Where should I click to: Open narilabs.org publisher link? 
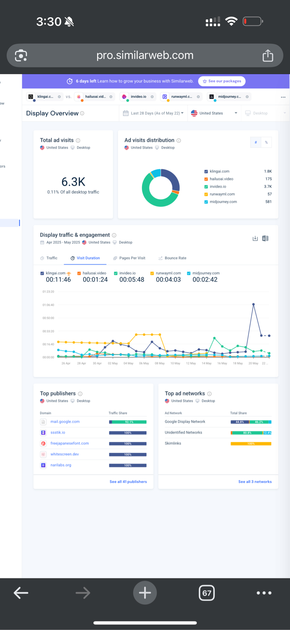pos(61,465)
